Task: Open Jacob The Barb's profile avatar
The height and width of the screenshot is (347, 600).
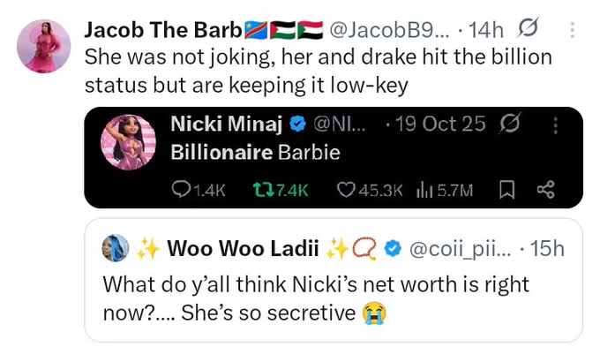Action: coord(43,46)
